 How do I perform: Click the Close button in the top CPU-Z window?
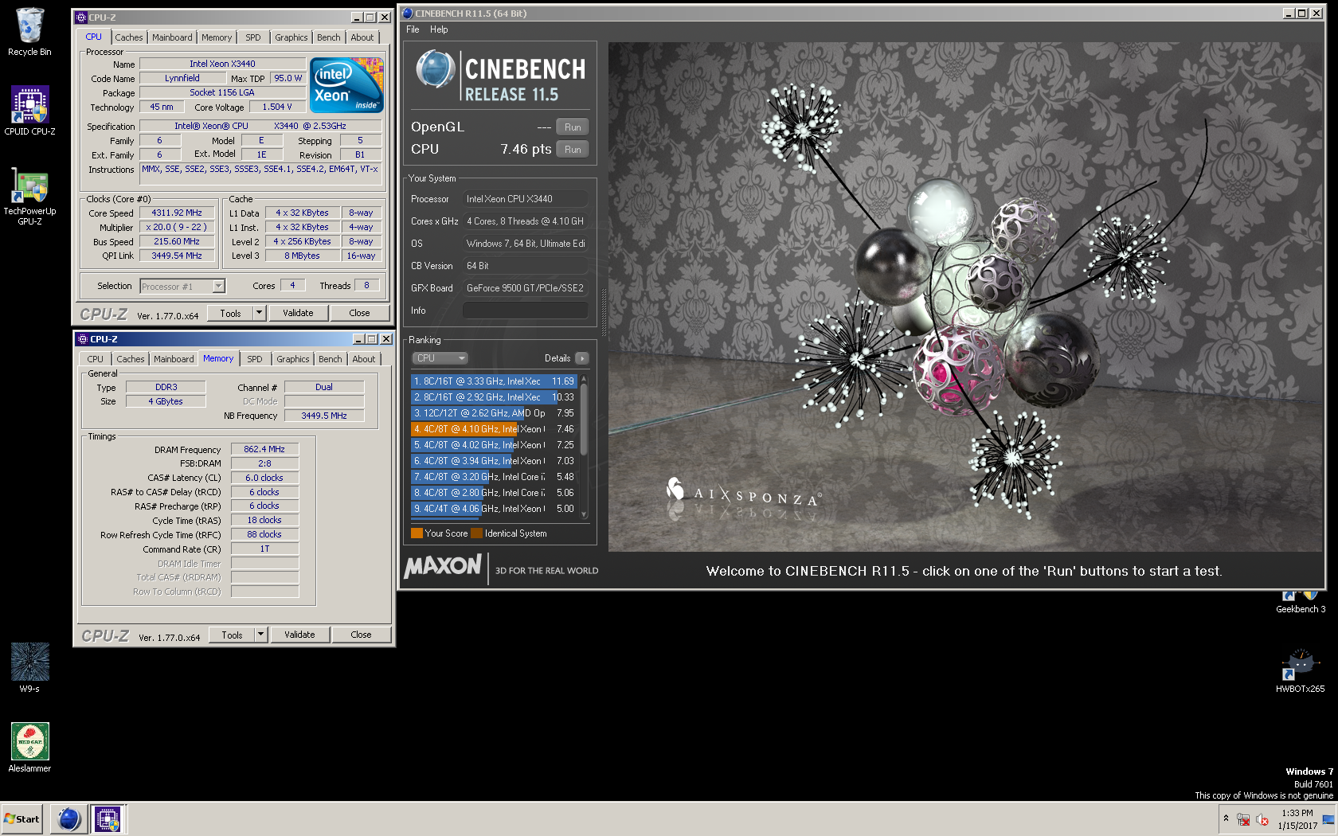[359, 313]
